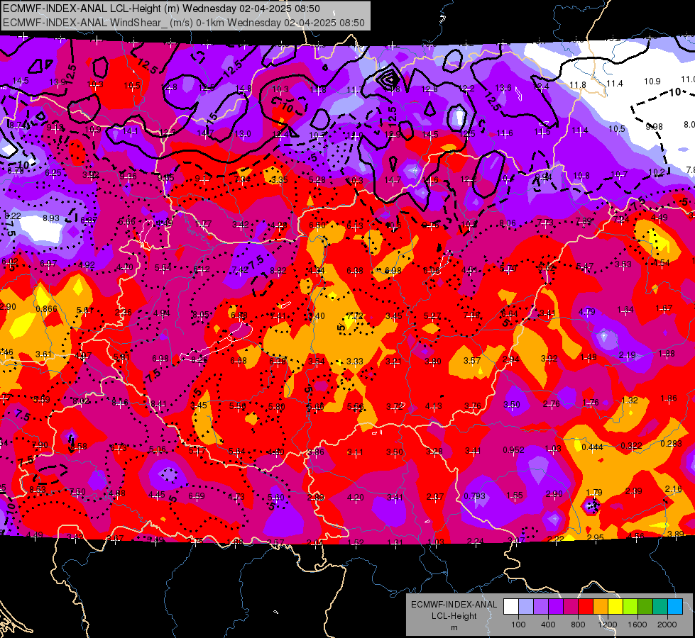
Task: Click the wind shear value 0.952
Action: coord(513,450)
